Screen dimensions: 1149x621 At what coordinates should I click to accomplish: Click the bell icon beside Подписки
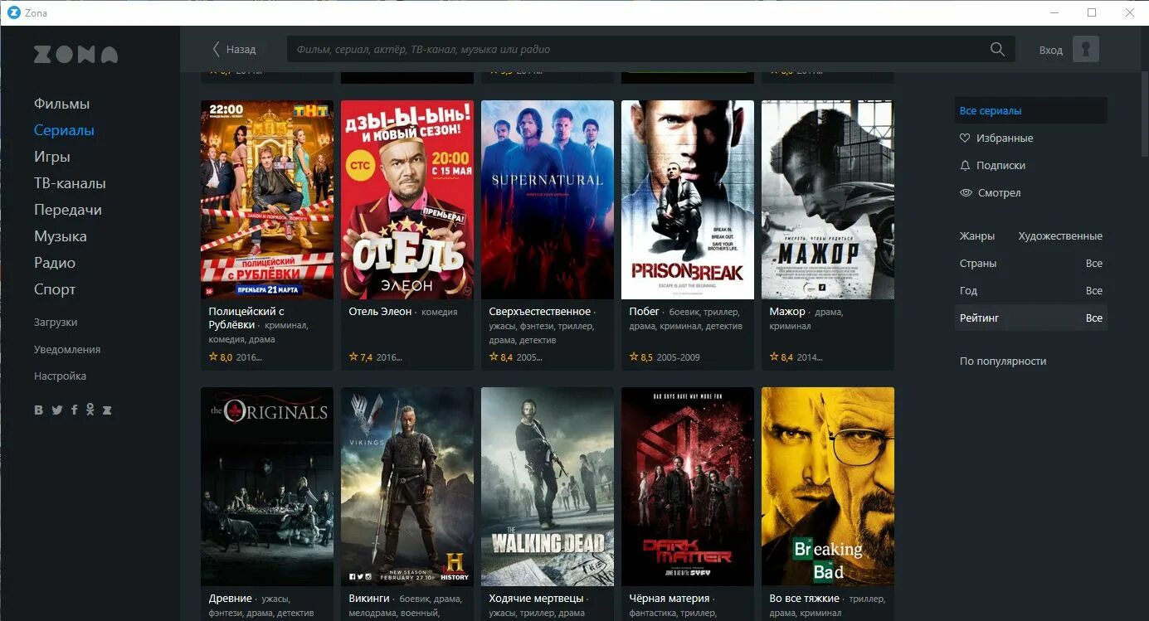[965, 166]
